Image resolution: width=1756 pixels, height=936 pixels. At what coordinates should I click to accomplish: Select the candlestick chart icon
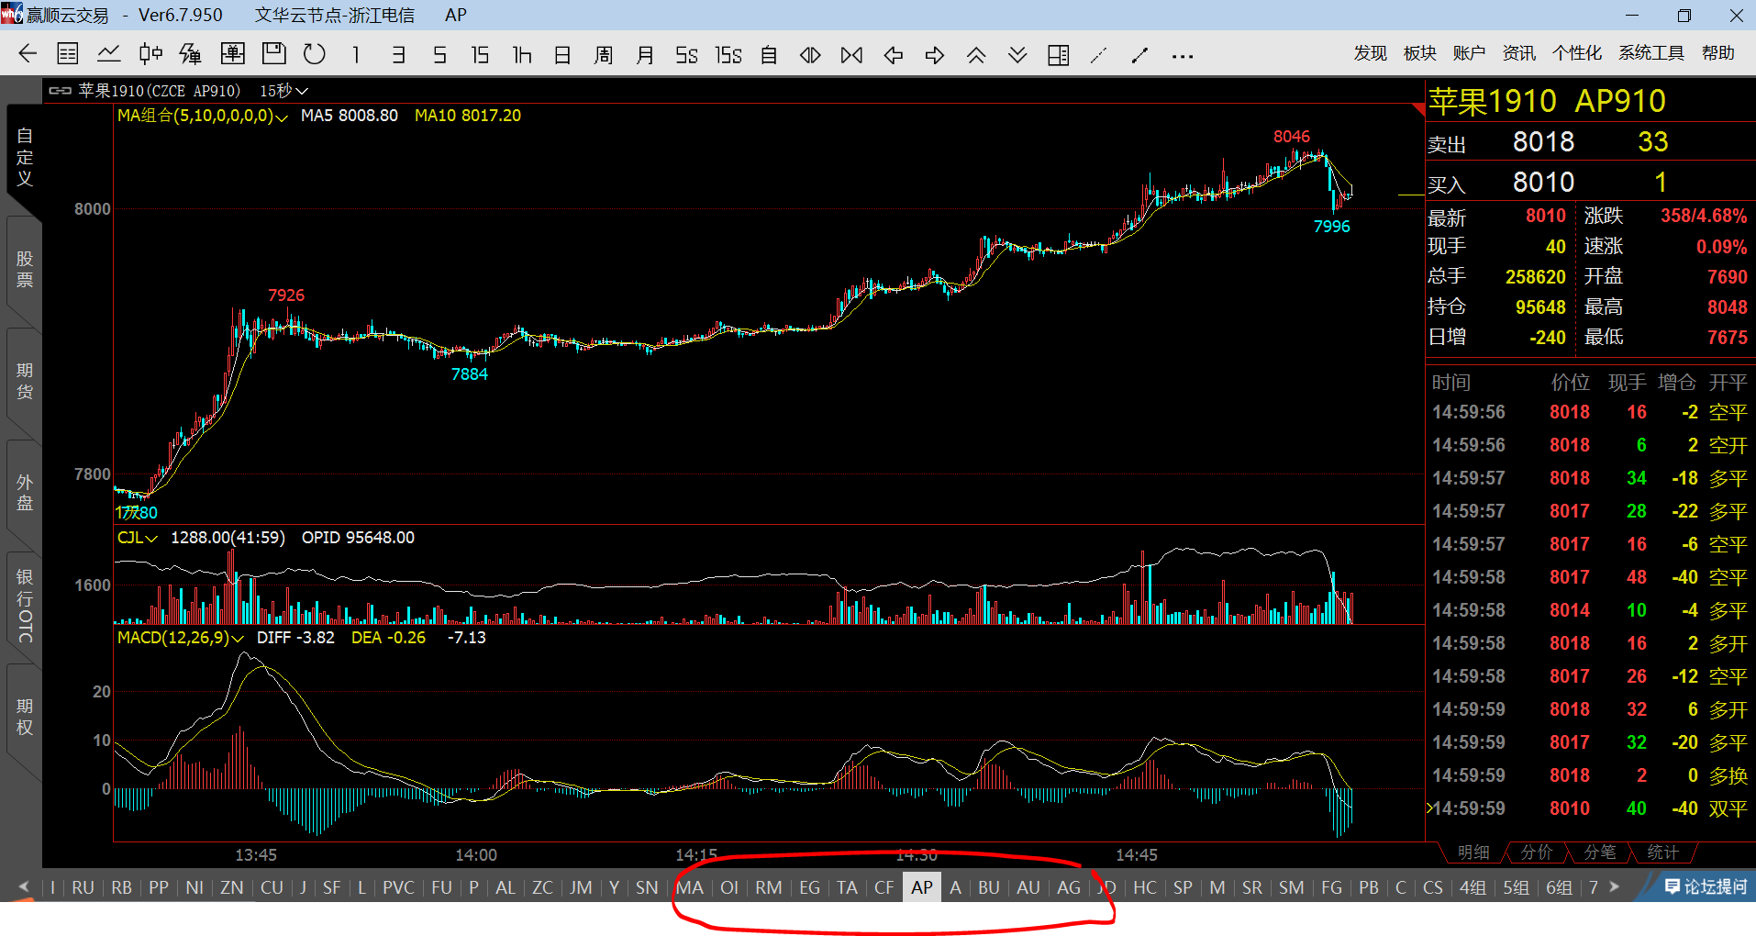(x=150, y=54)
